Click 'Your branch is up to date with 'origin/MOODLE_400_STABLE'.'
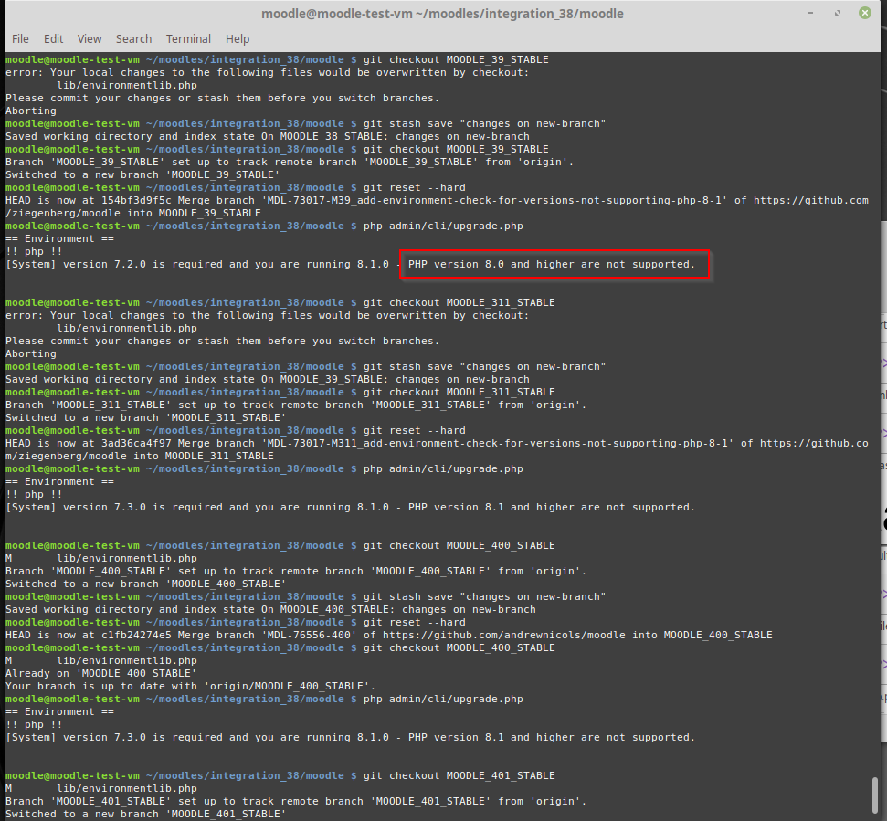Screen dimensions: 887x821 (191, 686)
